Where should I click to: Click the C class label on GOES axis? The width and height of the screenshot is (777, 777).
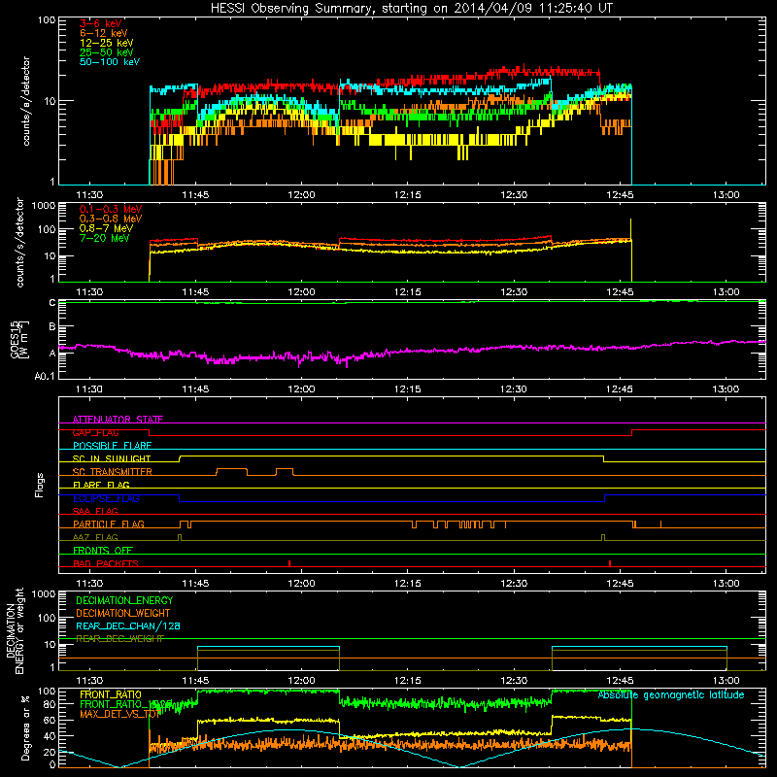52,303
